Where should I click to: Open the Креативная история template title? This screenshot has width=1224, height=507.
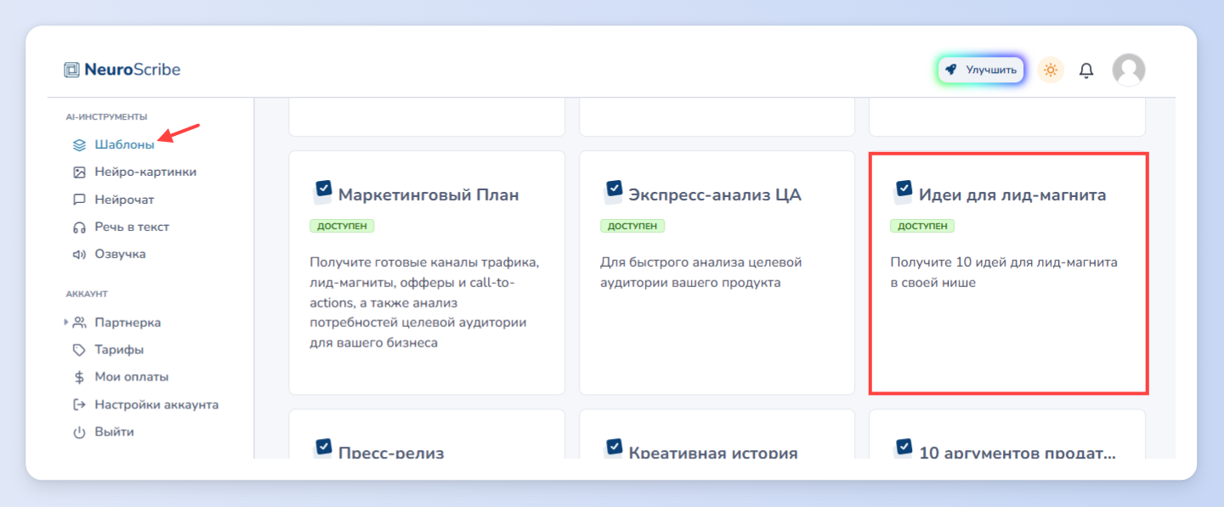click(713, 453)
